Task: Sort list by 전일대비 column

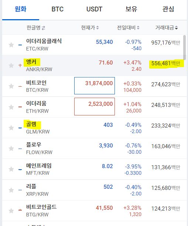Action: (138, 28)
